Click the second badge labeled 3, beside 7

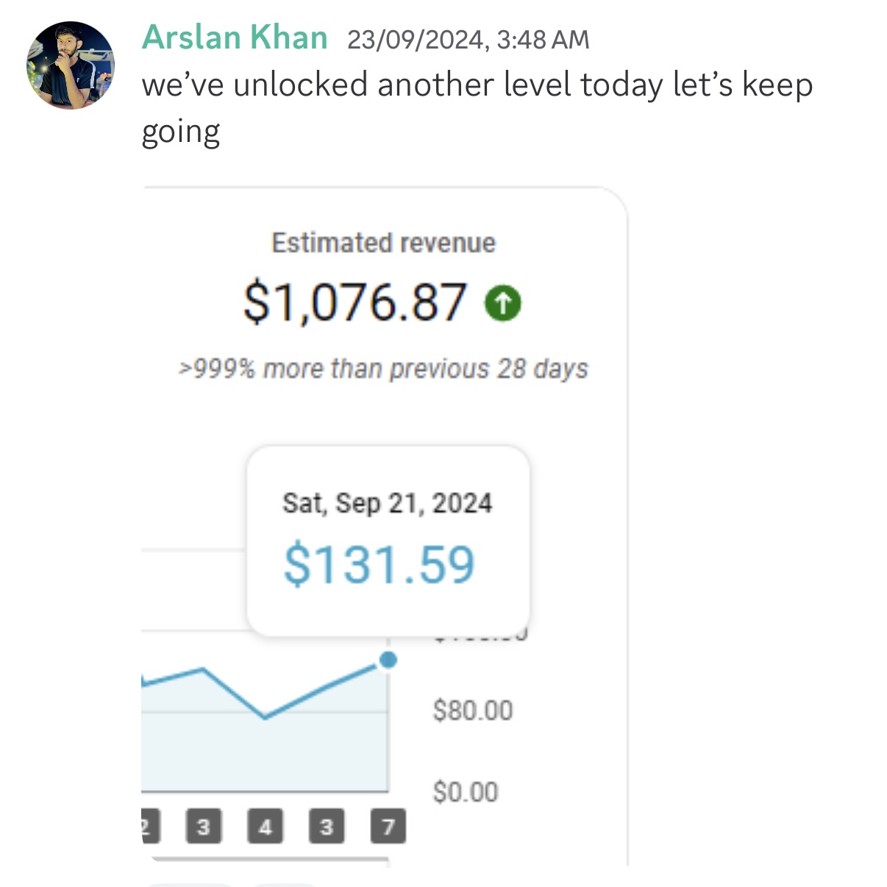pyautogui.click(x=327, y=827)
